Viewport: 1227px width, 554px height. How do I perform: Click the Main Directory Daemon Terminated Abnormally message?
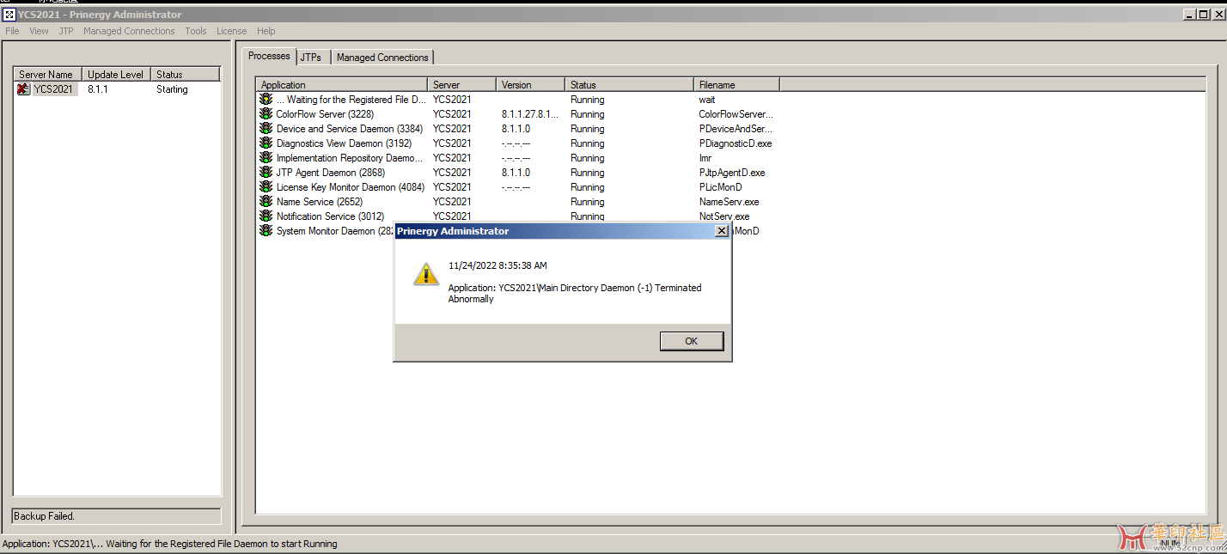point(575,294)
